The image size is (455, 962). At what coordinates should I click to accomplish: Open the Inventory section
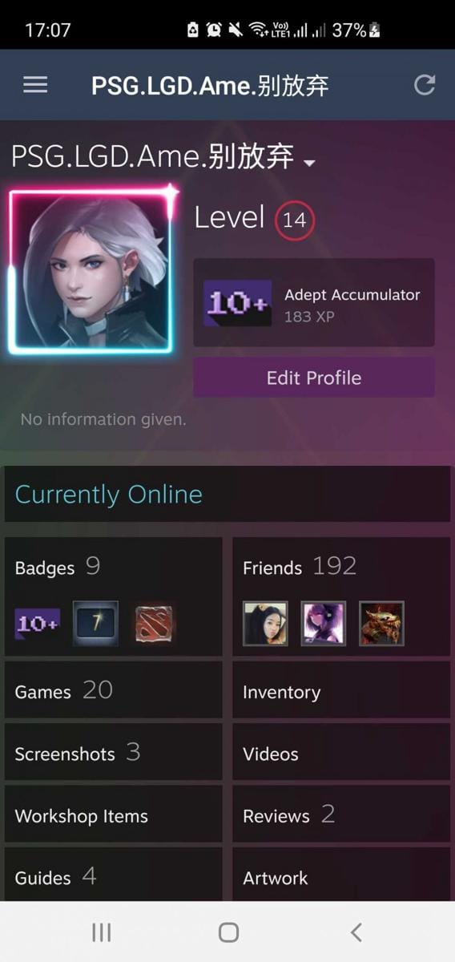click(x=341, y=690)
